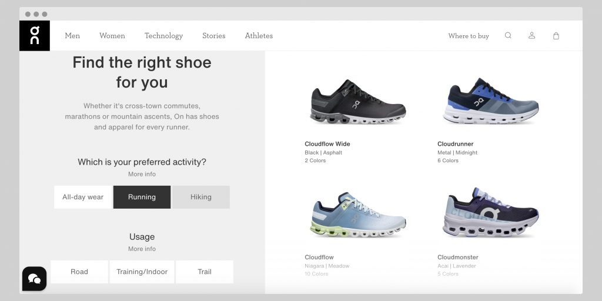Viewport: 602px width, 301px height.
Task: Click the Usage section heading
Action: click(x=142, y=237)
